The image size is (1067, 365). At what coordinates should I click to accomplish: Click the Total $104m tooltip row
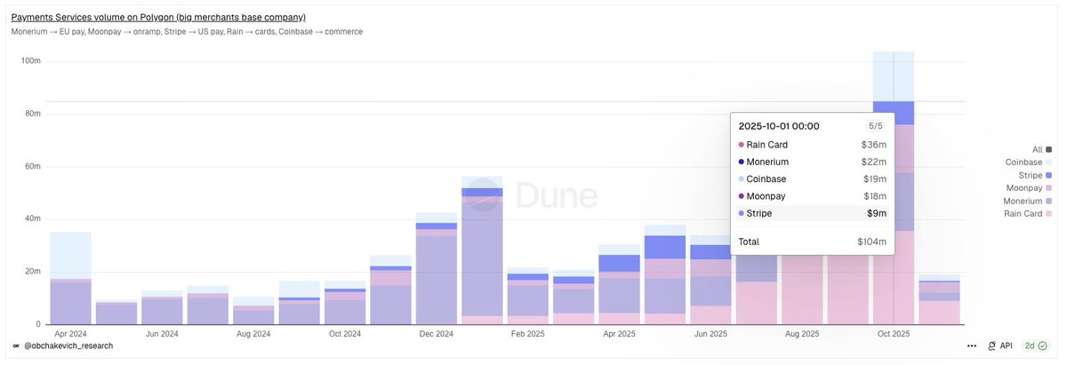(x=812, y=242)
